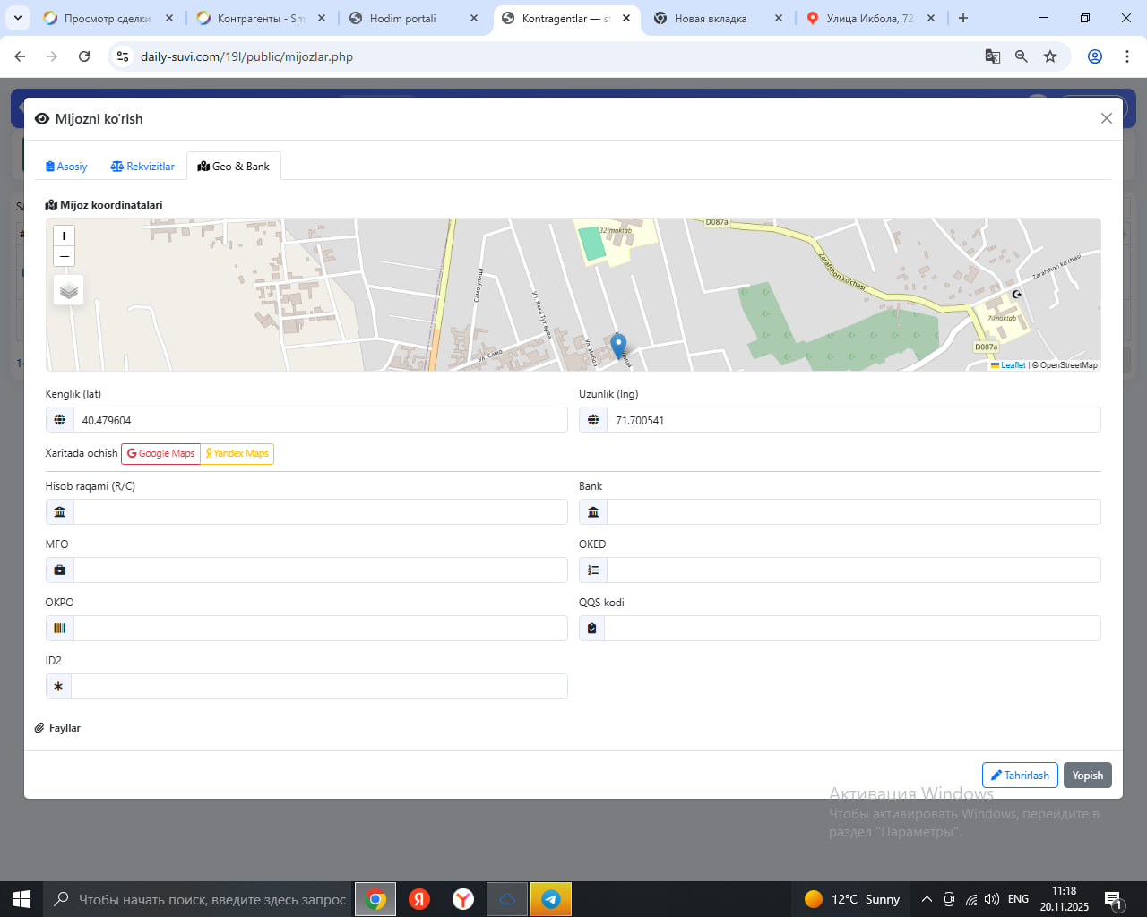1147x917 pixels.
Task: Bookmark this page with star icon
Action: (x=1050, y=56)
